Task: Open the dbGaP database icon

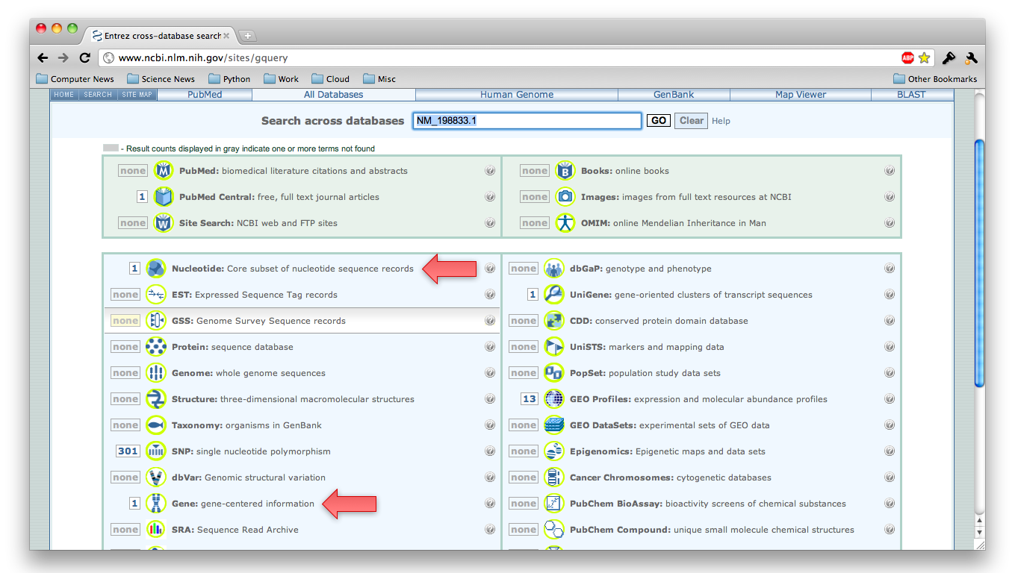Action: 554,269
